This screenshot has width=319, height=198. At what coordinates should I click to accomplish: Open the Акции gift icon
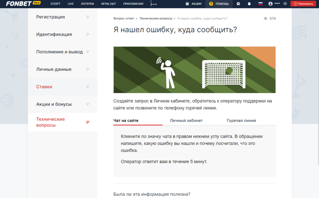tap(187, 4)
